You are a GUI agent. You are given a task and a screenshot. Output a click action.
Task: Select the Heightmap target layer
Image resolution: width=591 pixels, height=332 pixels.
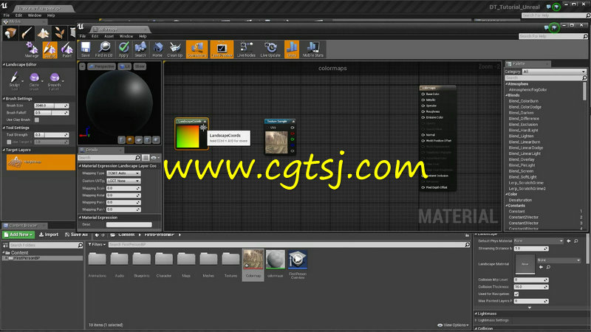41,162
